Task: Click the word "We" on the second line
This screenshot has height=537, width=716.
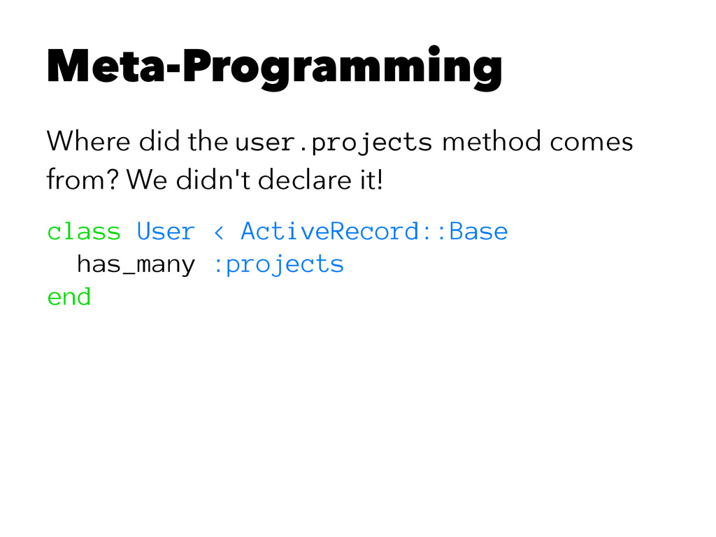Action: pos(147,182)
